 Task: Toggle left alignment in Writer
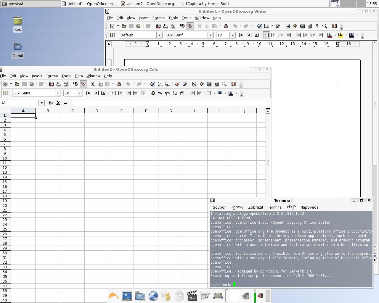pyautogui.click(x=266, y=35)
